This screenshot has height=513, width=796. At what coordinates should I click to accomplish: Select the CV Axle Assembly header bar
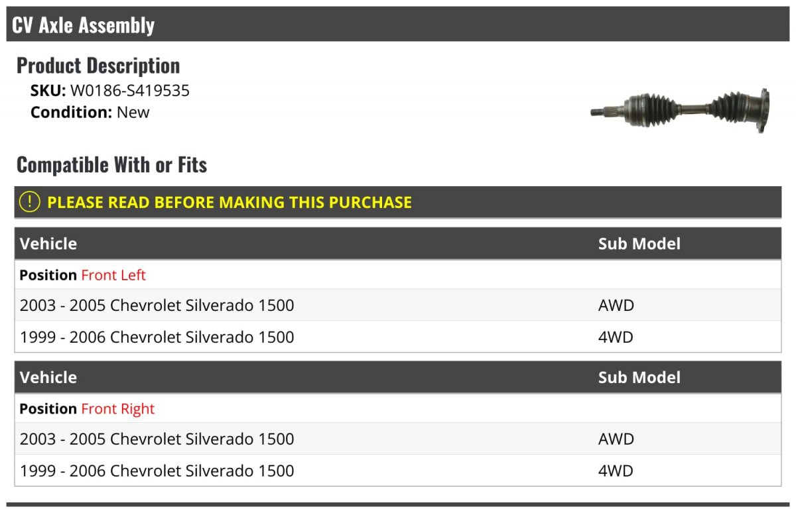tap(398, 25)
